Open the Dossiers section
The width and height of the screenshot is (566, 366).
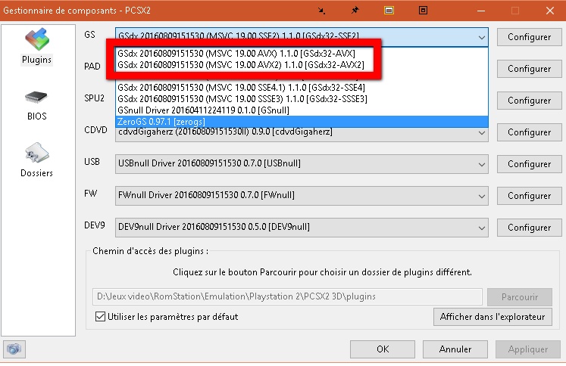(36, 160)
